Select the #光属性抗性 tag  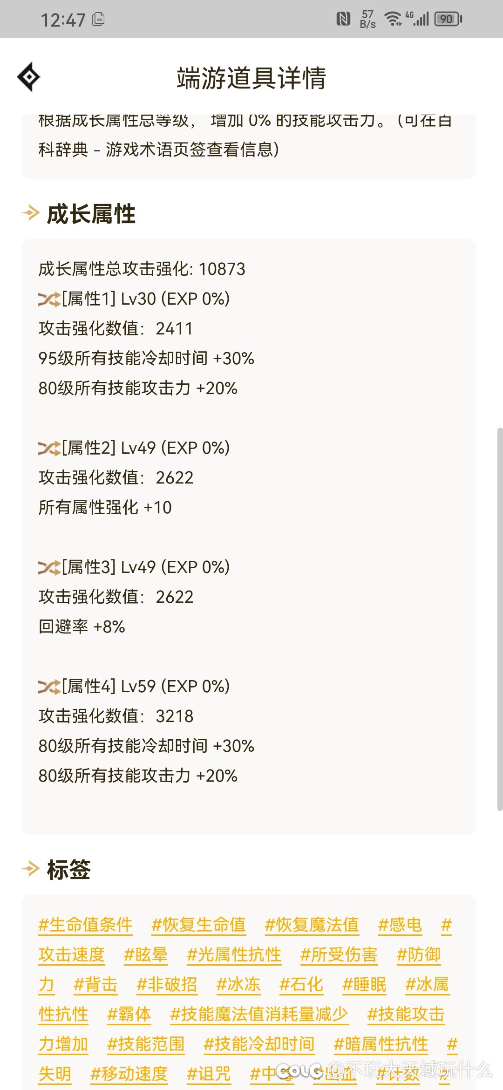pyautogui.click(x=234, y=954)
